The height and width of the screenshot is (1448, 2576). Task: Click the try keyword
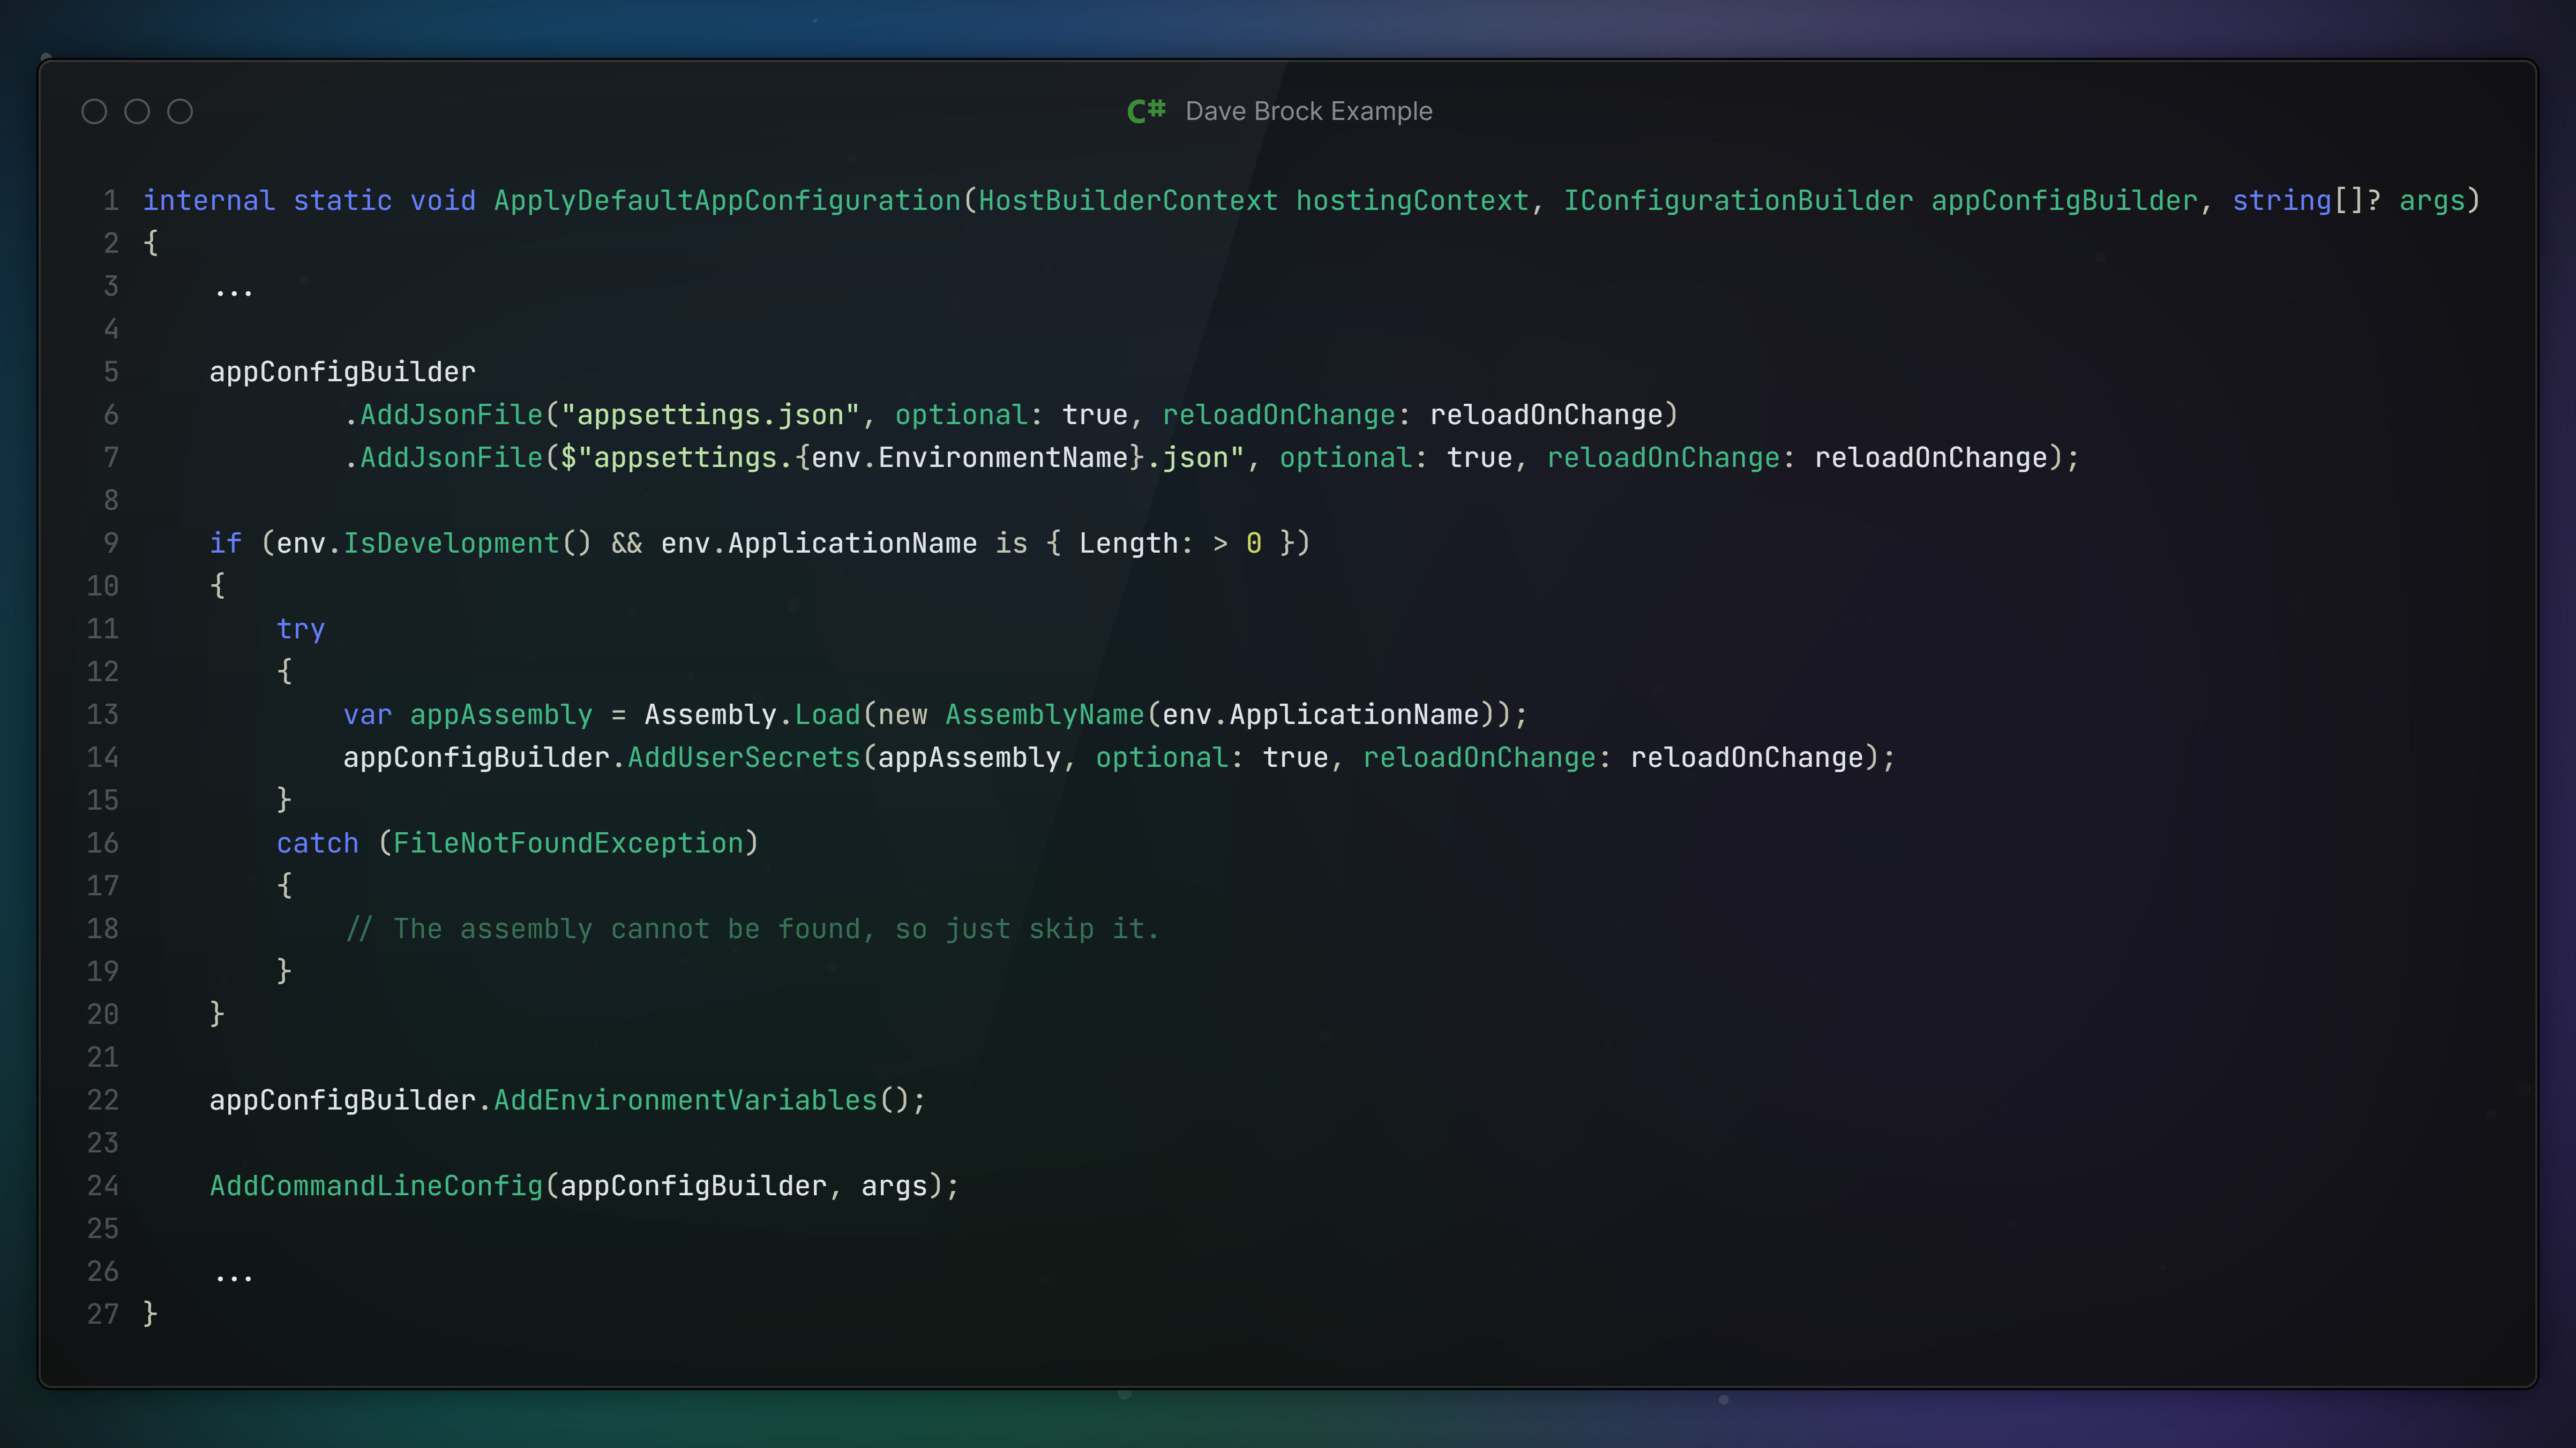[x=300, y=630]
